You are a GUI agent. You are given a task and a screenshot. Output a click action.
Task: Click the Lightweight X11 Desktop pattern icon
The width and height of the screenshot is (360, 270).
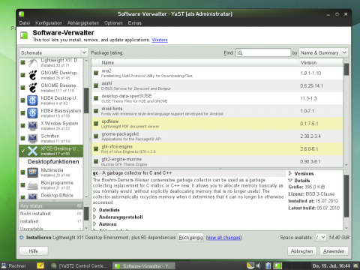pos(33,63)
